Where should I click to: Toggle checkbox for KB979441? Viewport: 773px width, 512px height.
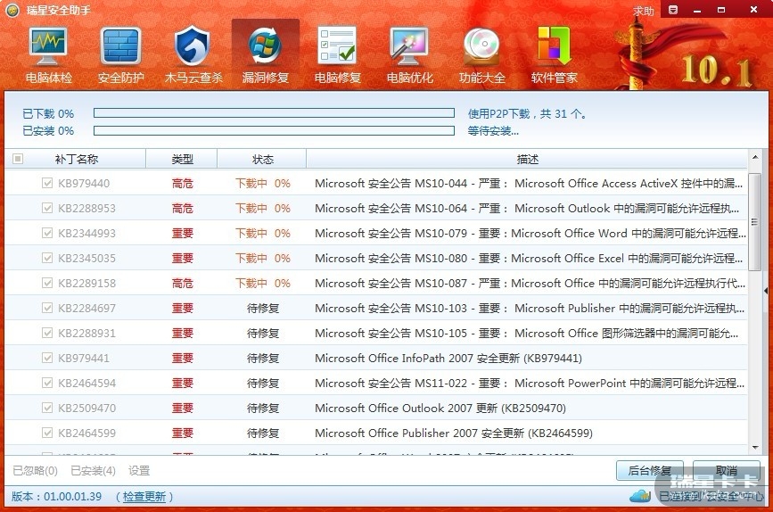(47, 358)
